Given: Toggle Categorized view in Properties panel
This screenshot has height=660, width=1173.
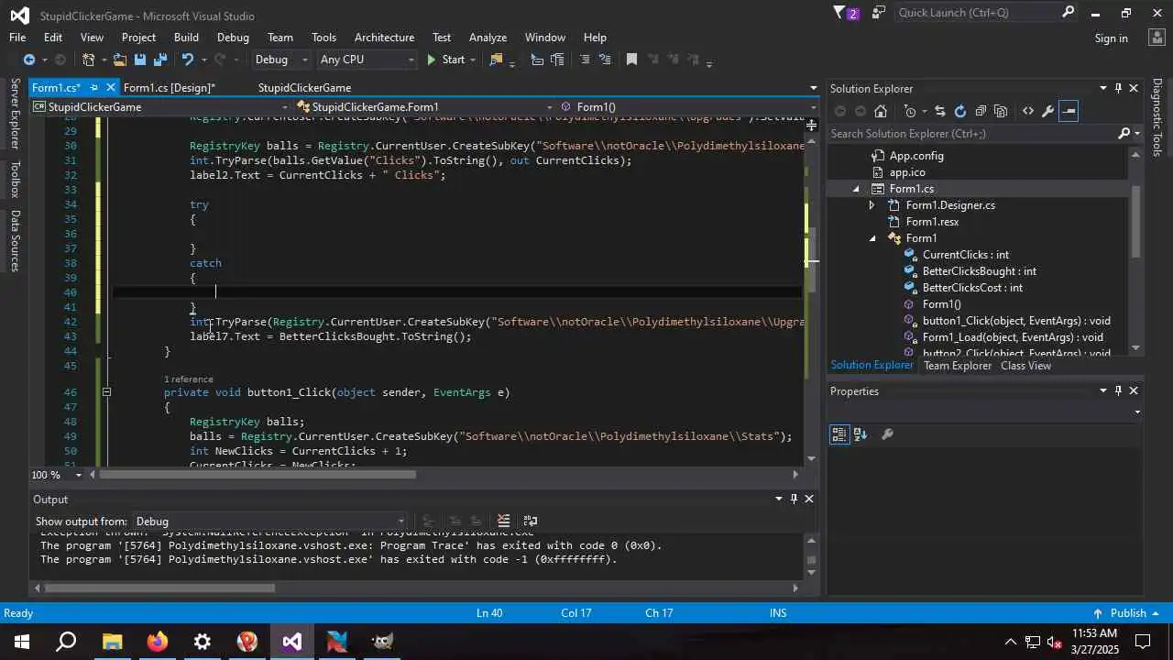Looking at the screenshot, I should [x=839, y=434].
